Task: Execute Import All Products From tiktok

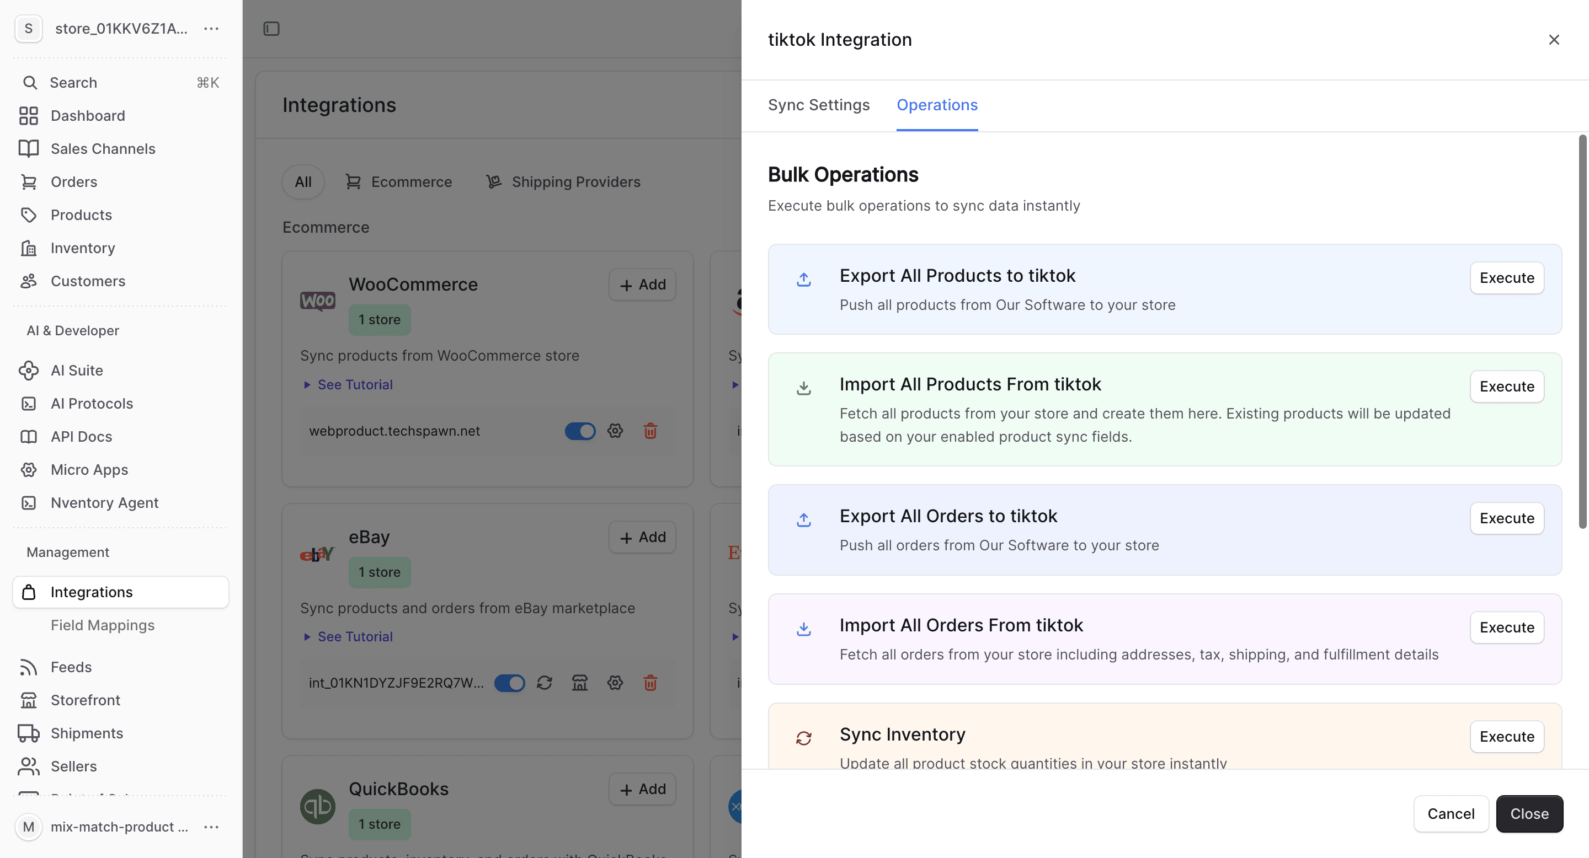Action: pos(1507,387)
